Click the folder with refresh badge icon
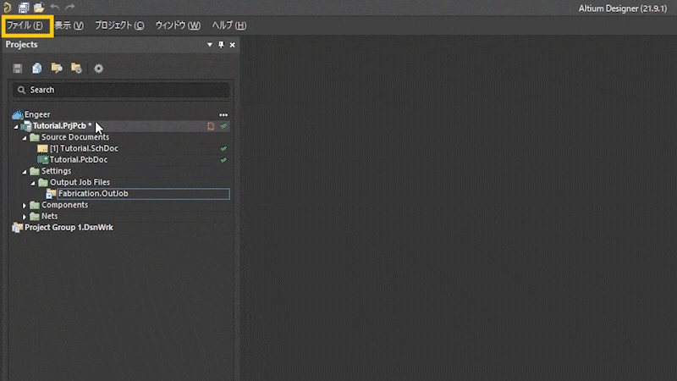Screen dimensions: 677x381 [76, 69]
